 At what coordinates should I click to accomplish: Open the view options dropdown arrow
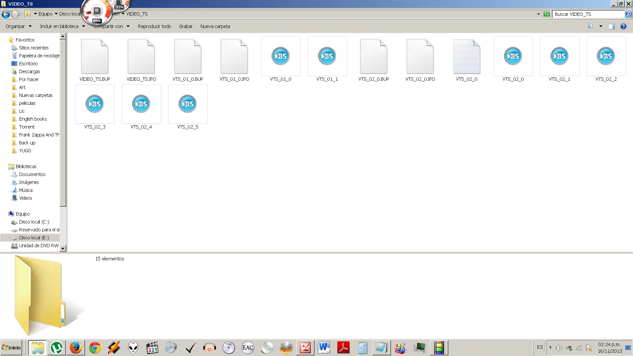point(601,26)
